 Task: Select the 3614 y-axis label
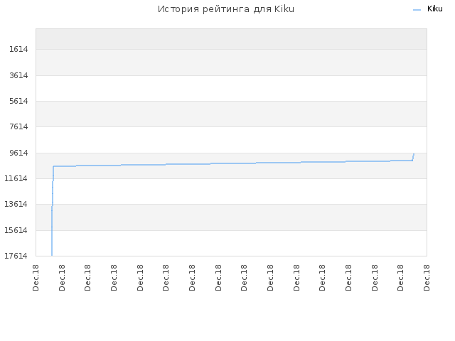click(18, 75)
